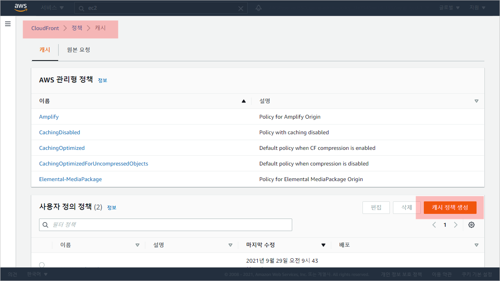Click CloudFront breadcrumb link
The height and width of the screenshot is (281, 500).
(x=45, y=28)
